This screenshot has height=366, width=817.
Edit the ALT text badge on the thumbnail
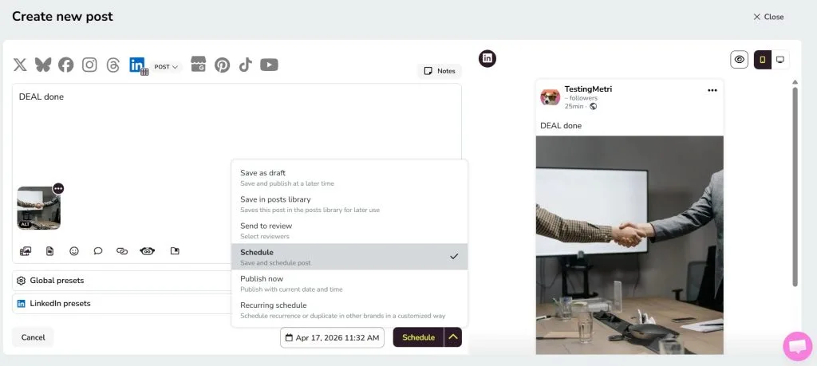25,224
